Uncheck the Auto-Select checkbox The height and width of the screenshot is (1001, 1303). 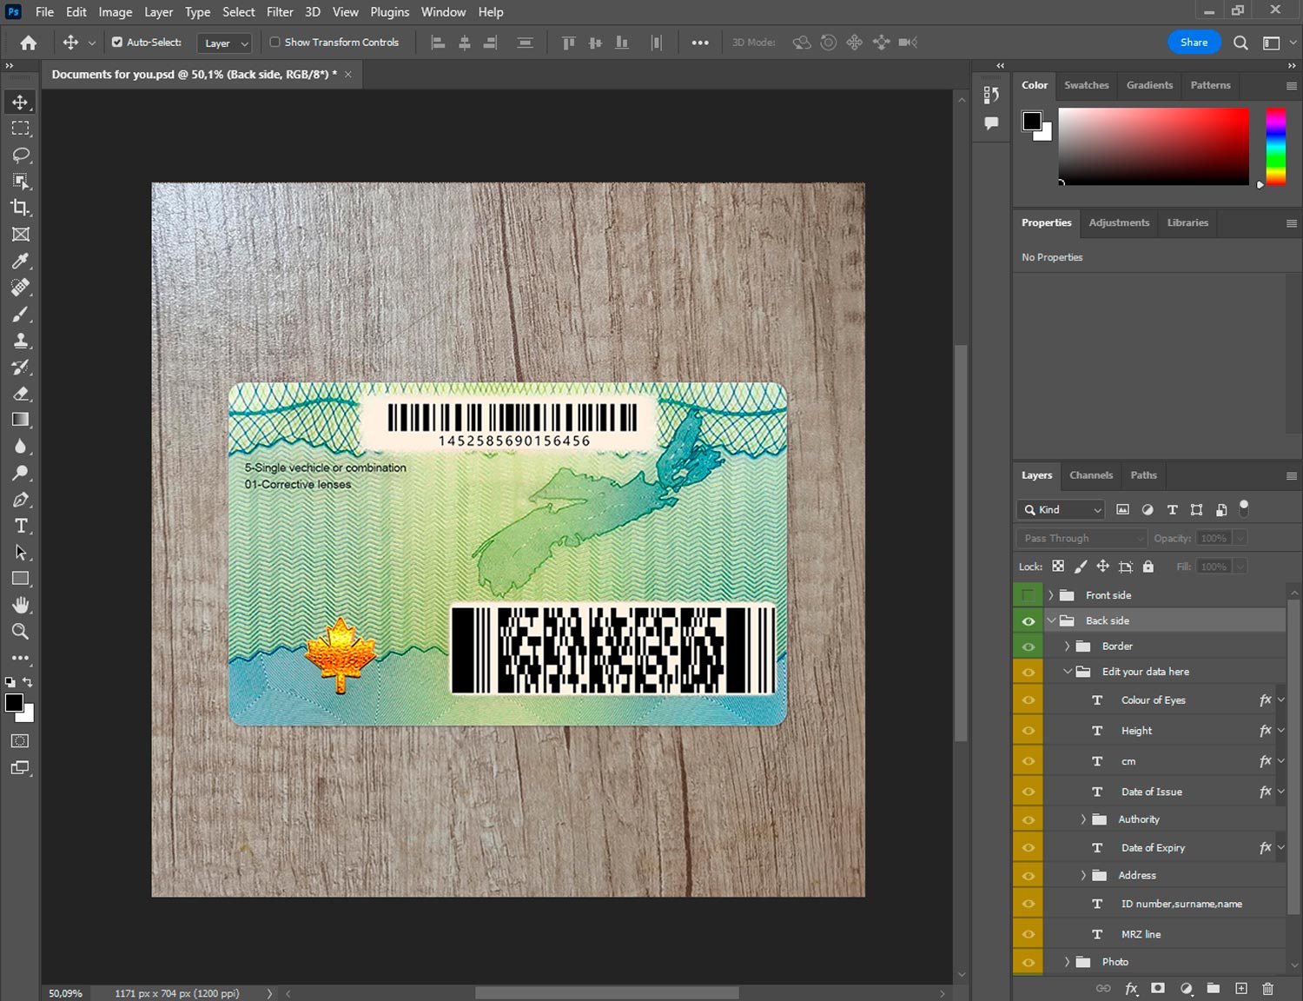click(117, 42)
